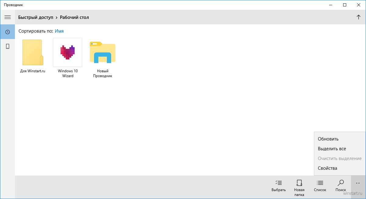This screenshot has height=199, width=366.
Task: Click the Новый Проводник label text
Action: tap(103, 73)
